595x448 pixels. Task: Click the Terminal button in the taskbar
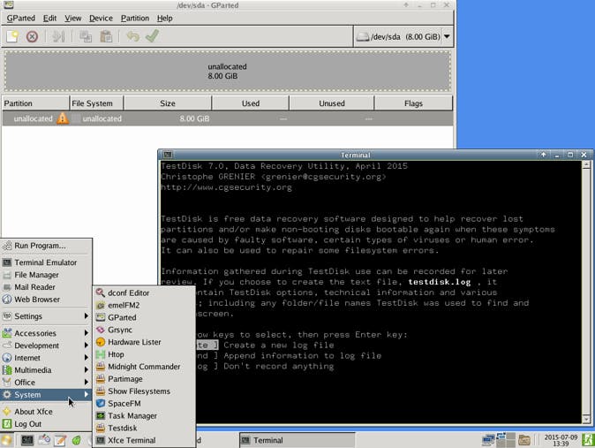(x=297, y=440)
